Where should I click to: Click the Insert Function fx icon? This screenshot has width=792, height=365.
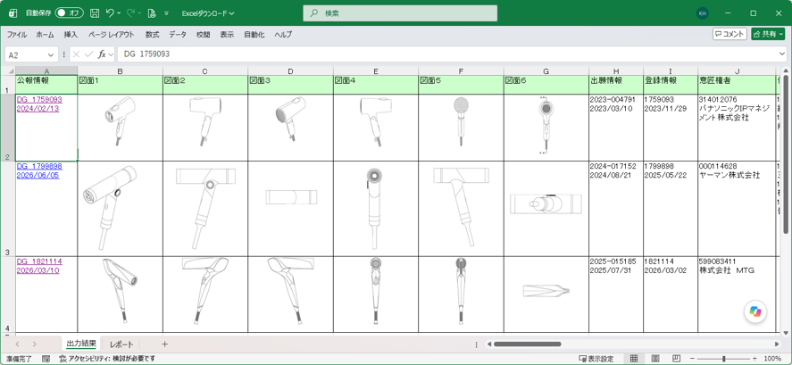coord(102,54)
